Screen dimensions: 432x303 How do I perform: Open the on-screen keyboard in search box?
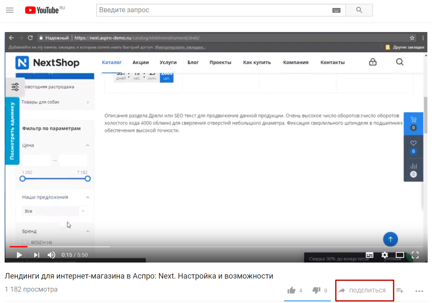[x=336, y=10]
